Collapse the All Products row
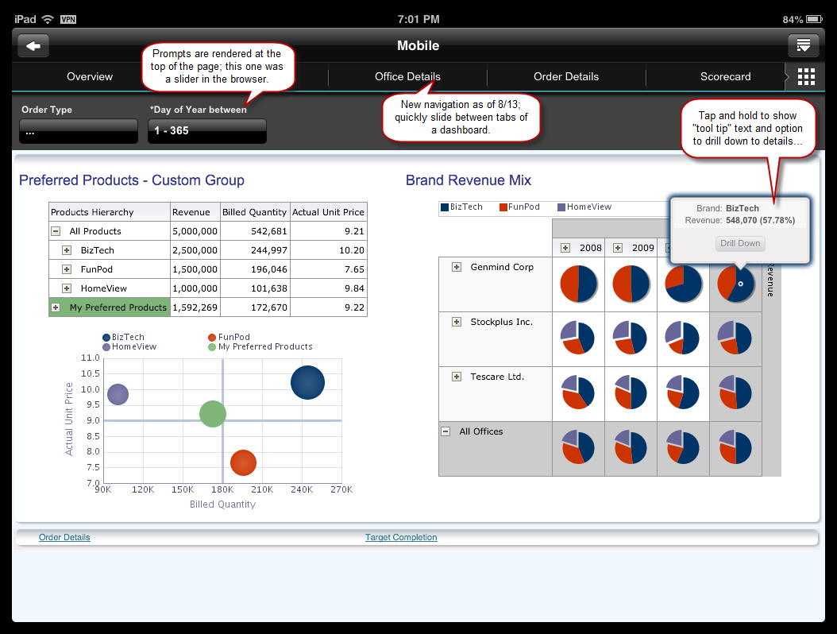The height and width of the screenshot is (634, 837). pyautogui.click(x=54, y=231)
